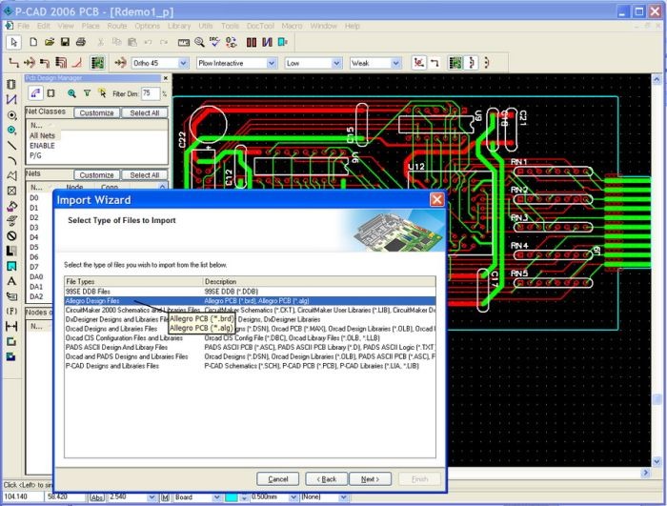
Task: Open the [None] dropdown in status bar
Action: [343, 497]
